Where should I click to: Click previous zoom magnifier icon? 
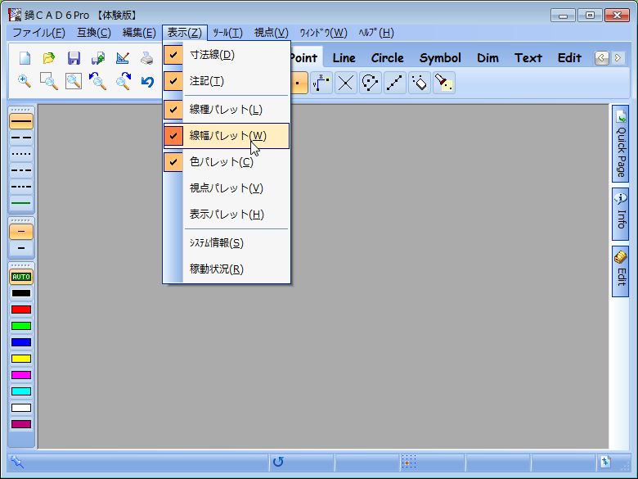(x=98, y=81)
